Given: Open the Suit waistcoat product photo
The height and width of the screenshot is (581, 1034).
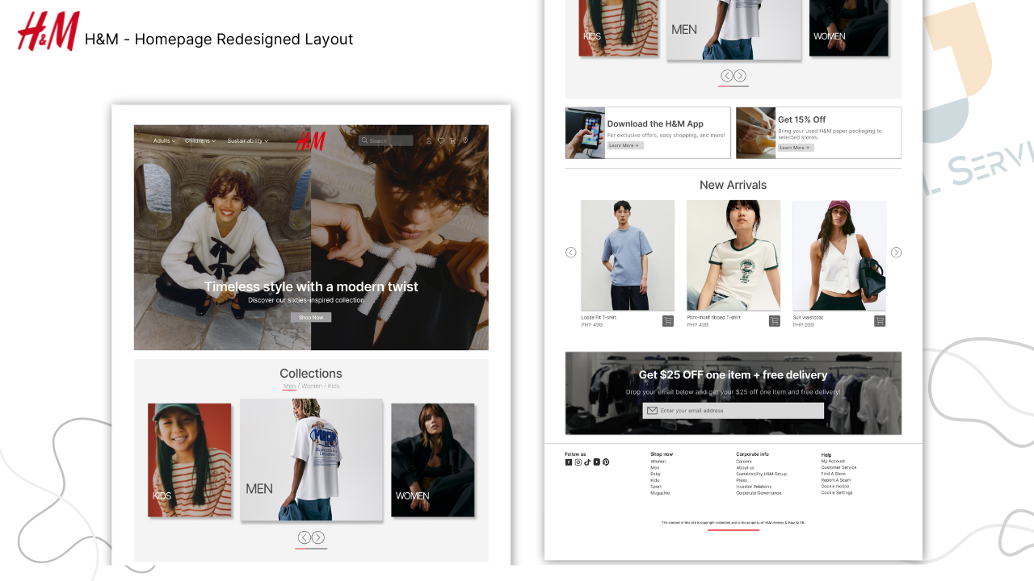Looking at the screenshot, I should (839, 255).
